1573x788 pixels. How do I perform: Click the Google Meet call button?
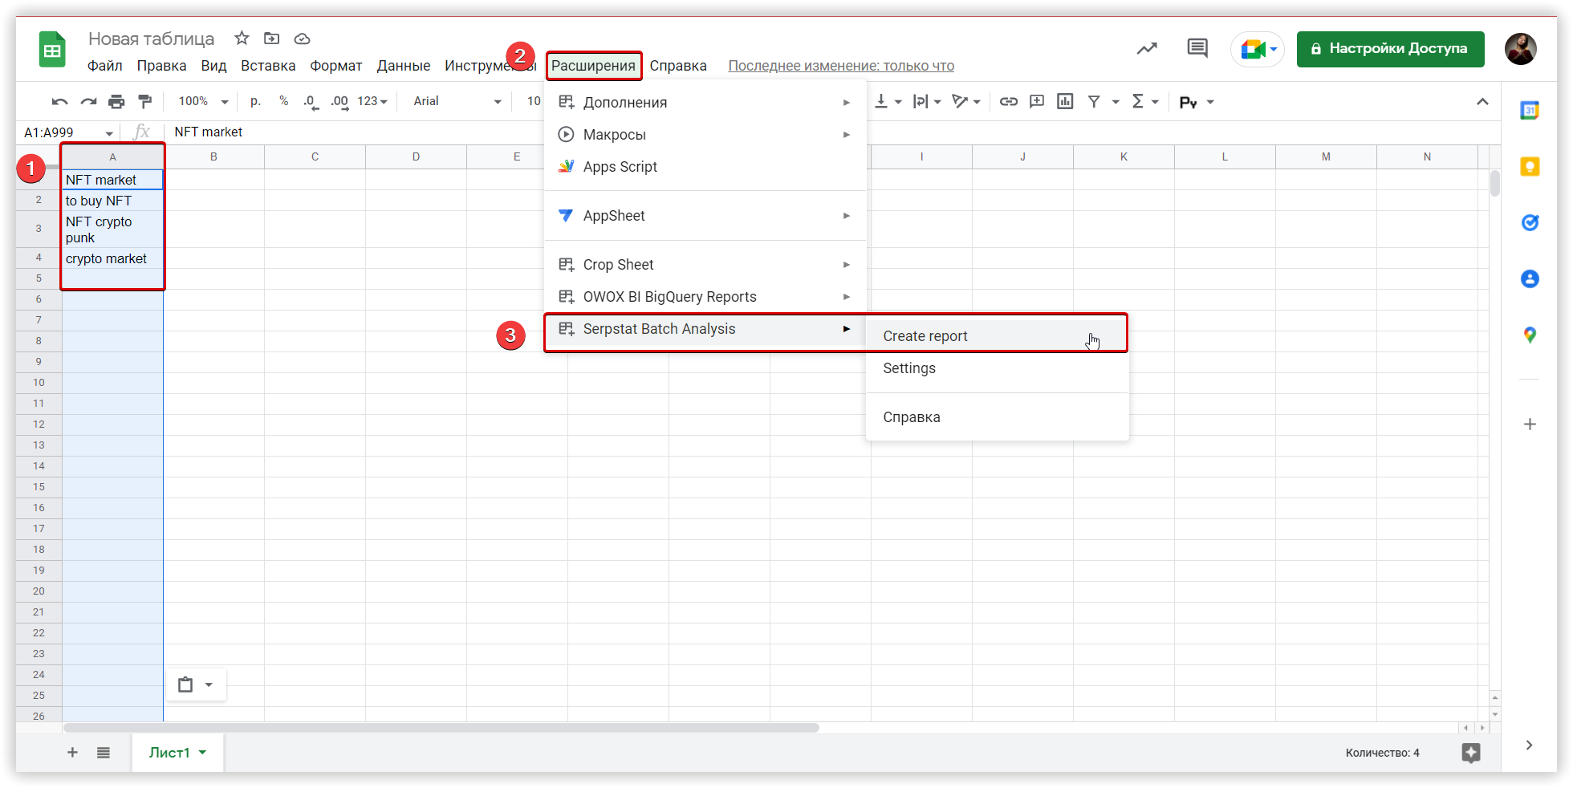pos(1258,49)
